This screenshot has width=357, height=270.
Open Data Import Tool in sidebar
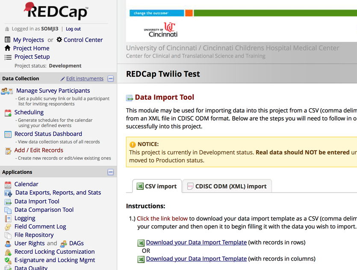click(x=37, y=202)
